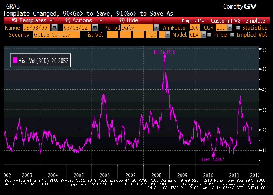Edit the range end date 03/08/12

click(x=77, y=28)
